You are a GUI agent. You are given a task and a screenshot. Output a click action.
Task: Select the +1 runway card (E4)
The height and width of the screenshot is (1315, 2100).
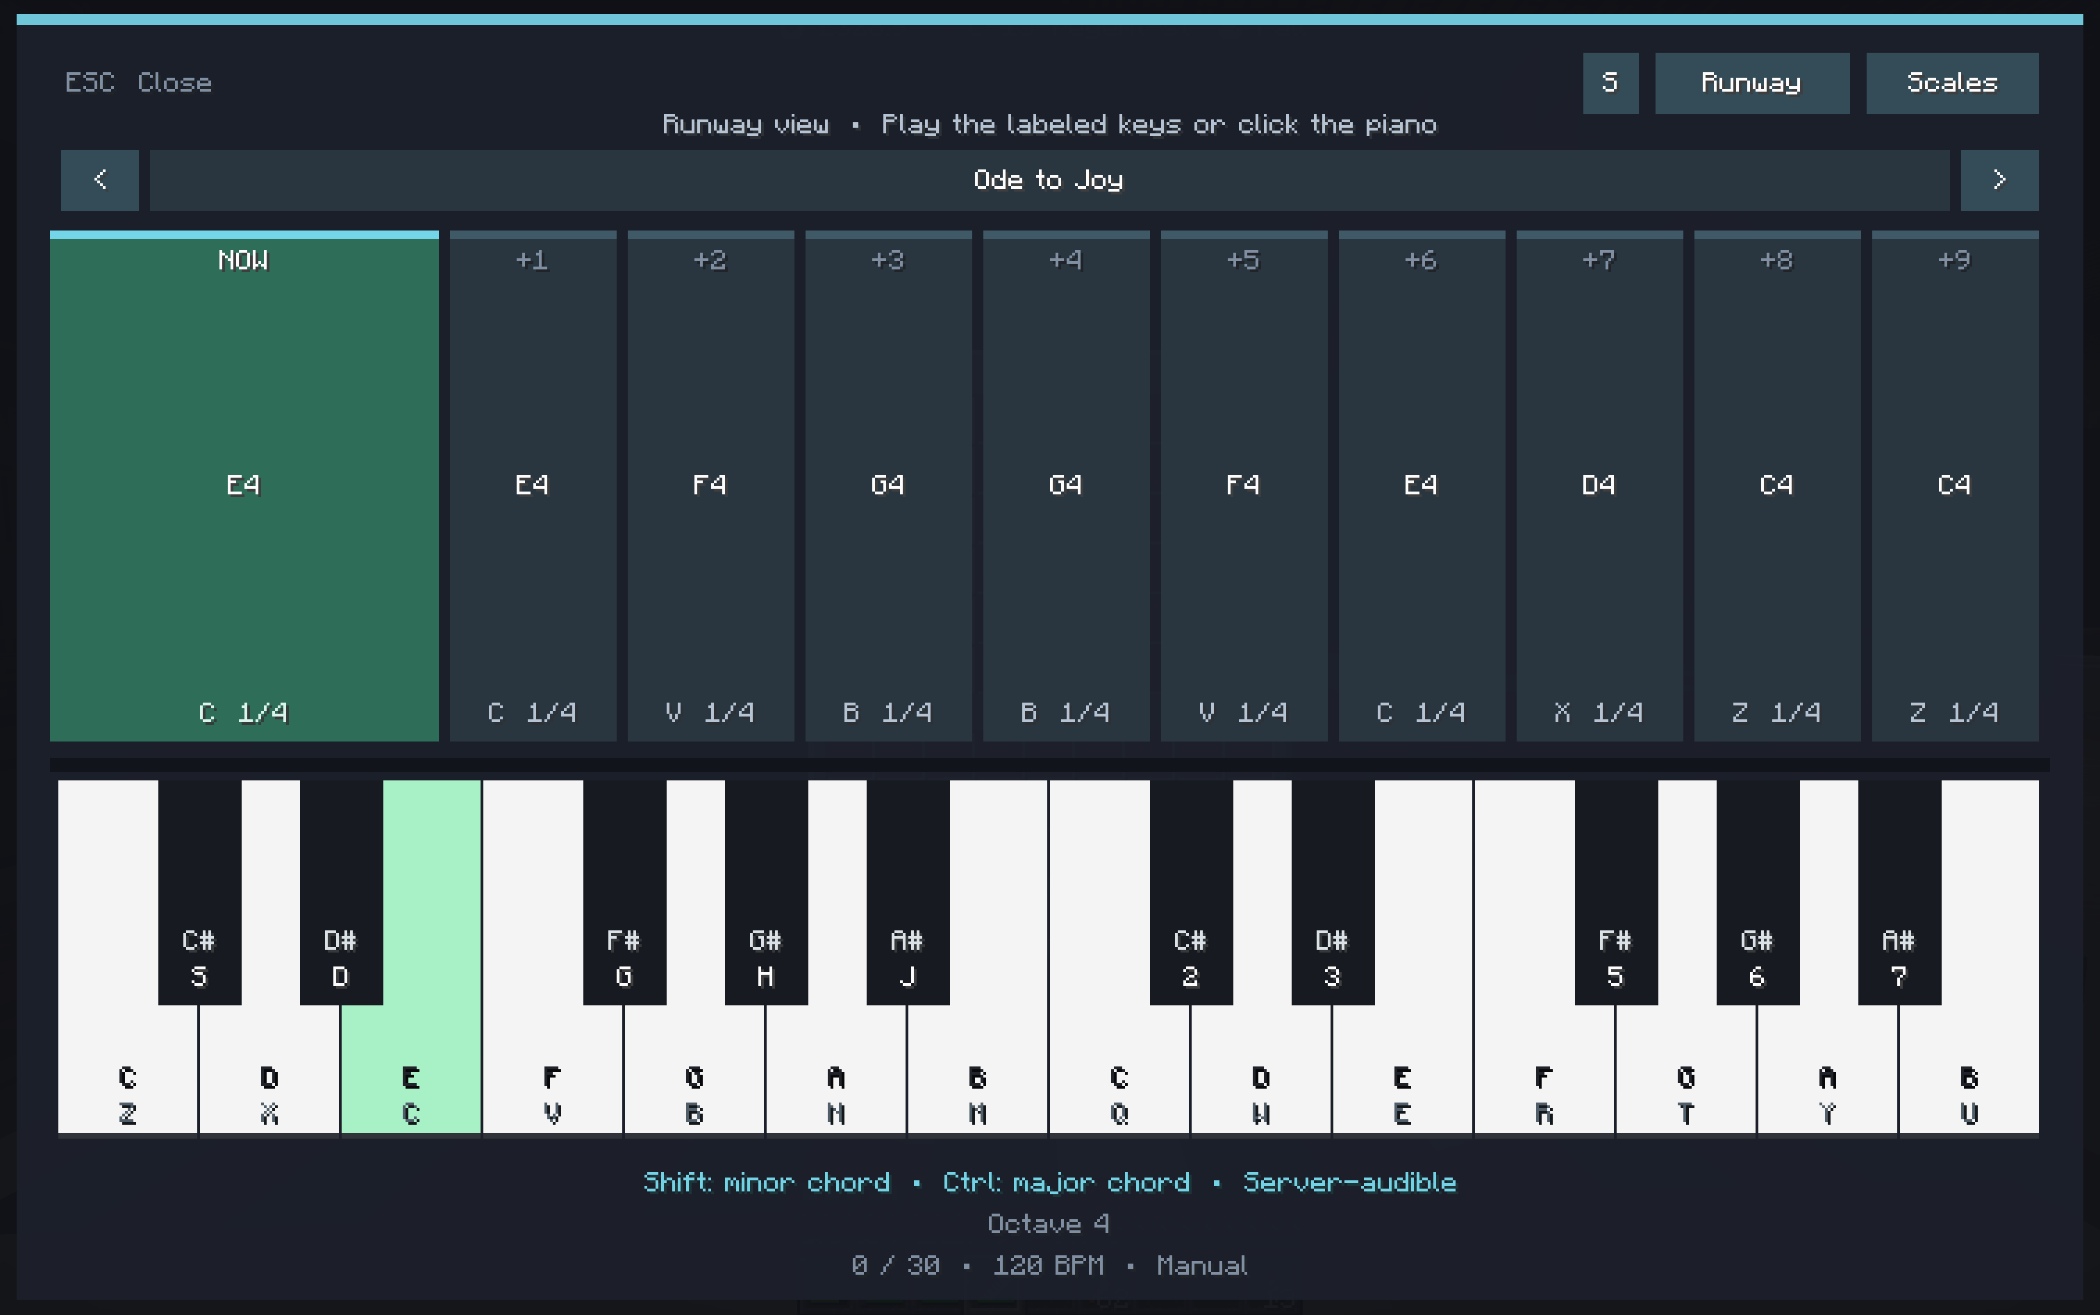tap(533, 486)
